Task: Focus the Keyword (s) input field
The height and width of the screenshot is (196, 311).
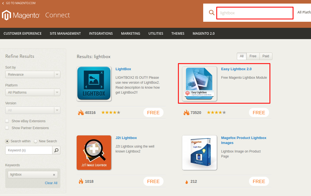Action: click(29, 150)
